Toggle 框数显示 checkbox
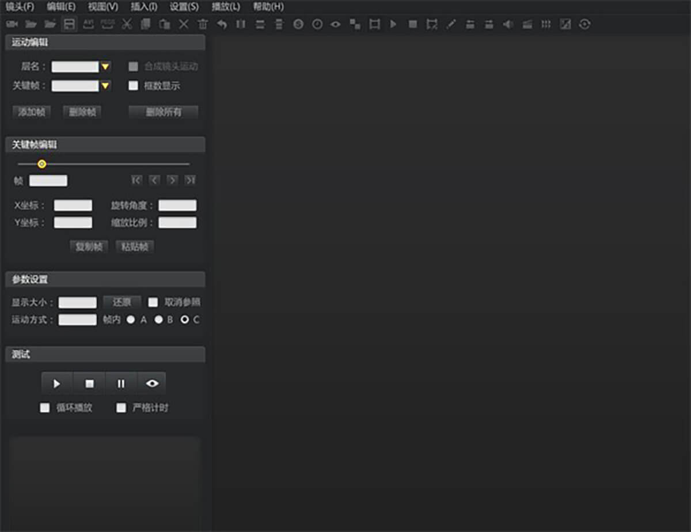 134,86
